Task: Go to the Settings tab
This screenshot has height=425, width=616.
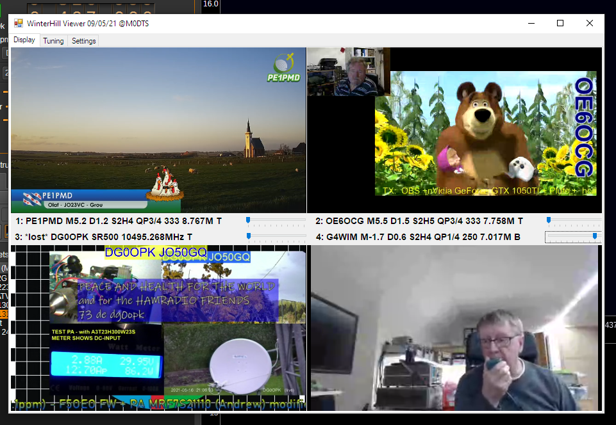Action: (84, 41)
